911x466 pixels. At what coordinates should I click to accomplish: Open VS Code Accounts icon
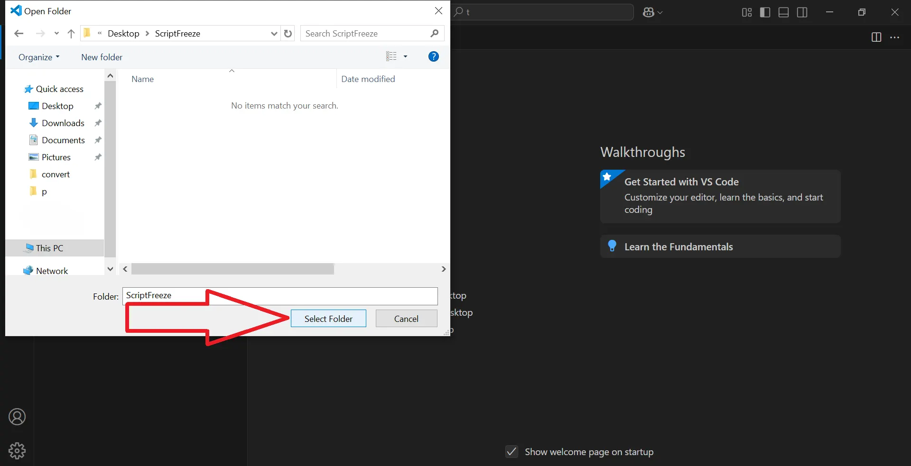(x=17, y=417)
